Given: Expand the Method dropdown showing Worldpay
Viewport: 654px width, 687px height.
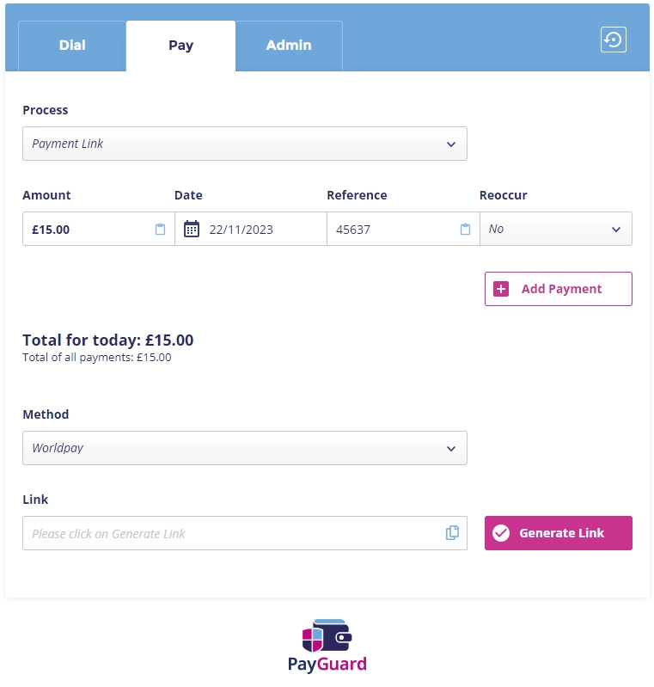Looking at the screenshot, I should [245, 448].
